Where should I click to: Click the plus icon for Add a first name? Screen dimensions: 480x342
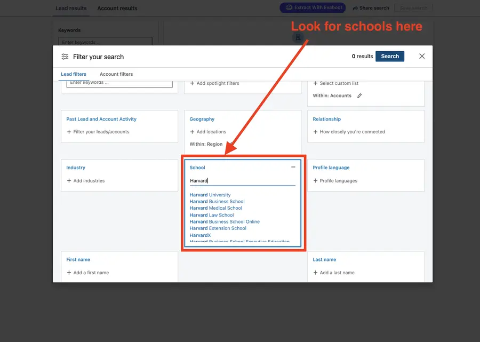tap(69, 273)
